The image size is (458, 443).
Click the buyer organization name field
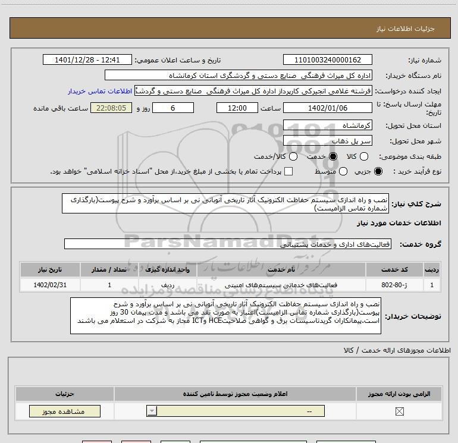pyautogui.click(x=239, y=76)
